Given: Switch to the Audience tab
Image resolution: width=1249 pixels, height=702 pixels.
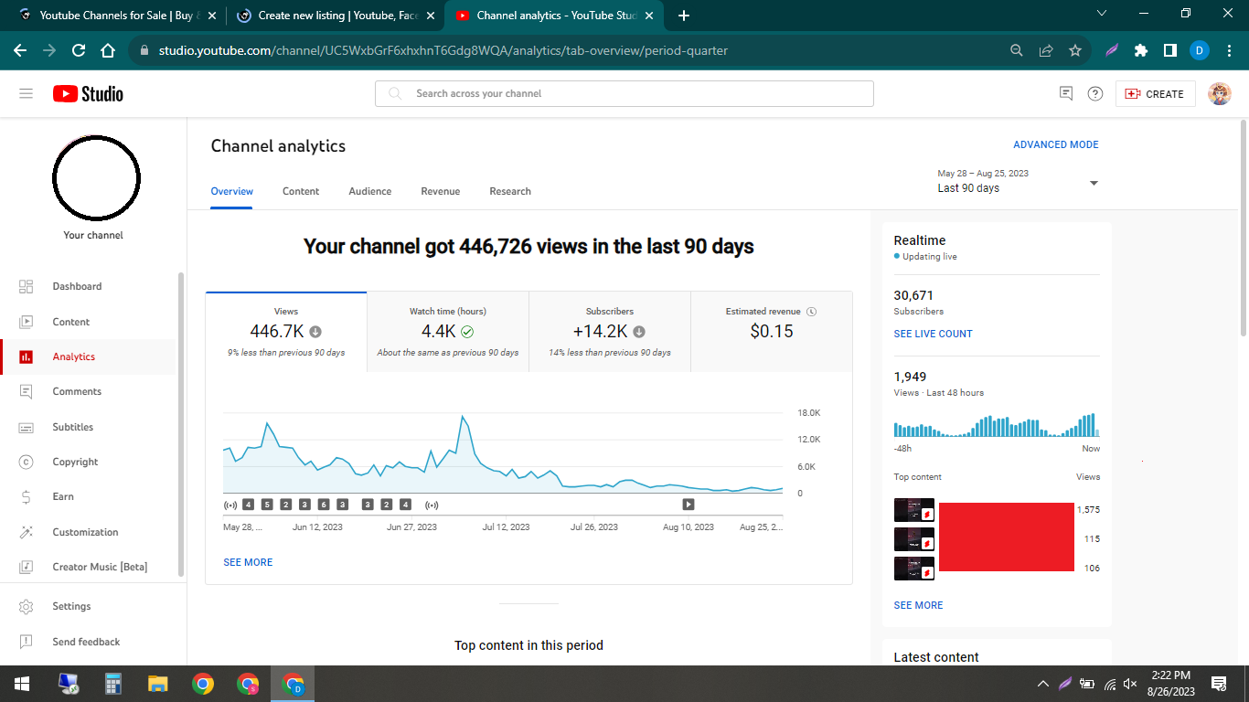Looking at the screenshot, I should pyautogui.click(x=369, y=191).
